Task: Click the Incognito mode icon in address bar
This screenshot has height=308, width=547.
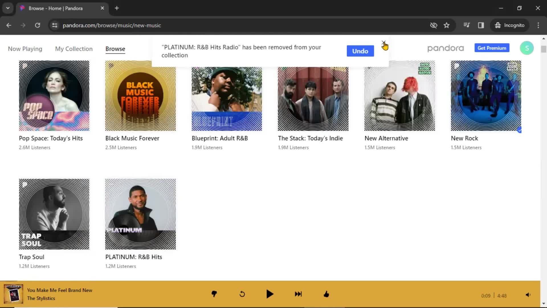Action: [x=498, y=25]
